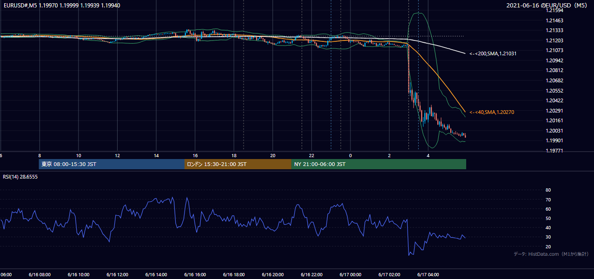Click the 1.21594 price axis label
594x279 pixels.
click(554, 10)
